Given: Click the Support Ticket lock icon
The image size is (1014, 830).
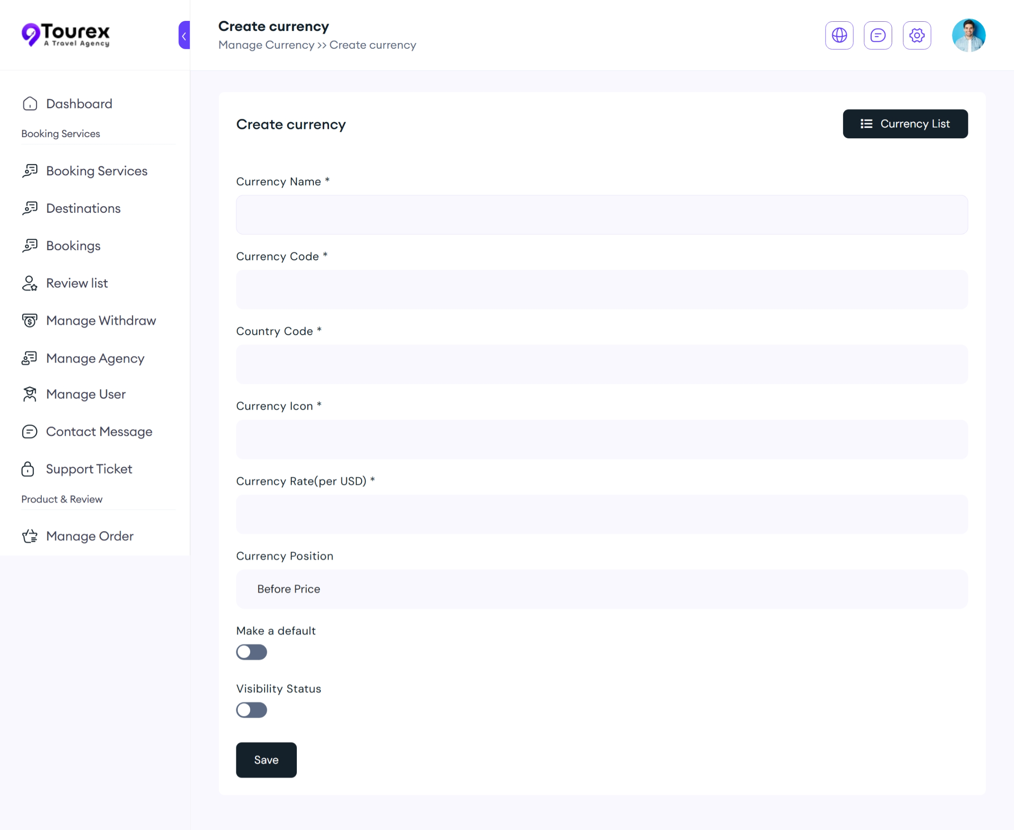Looking at the screenshot, I should [x=28, y=469].
